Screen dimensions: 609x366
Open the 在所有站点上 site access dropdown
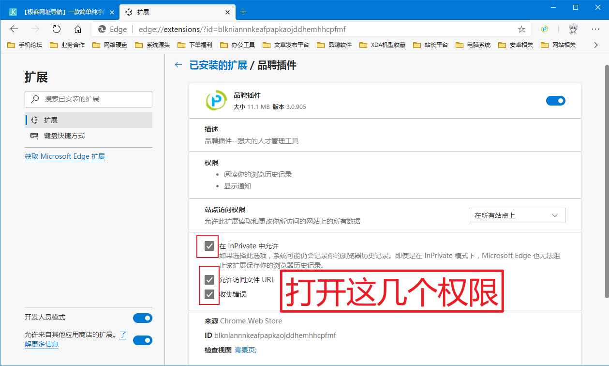click(x=517, y=215)
